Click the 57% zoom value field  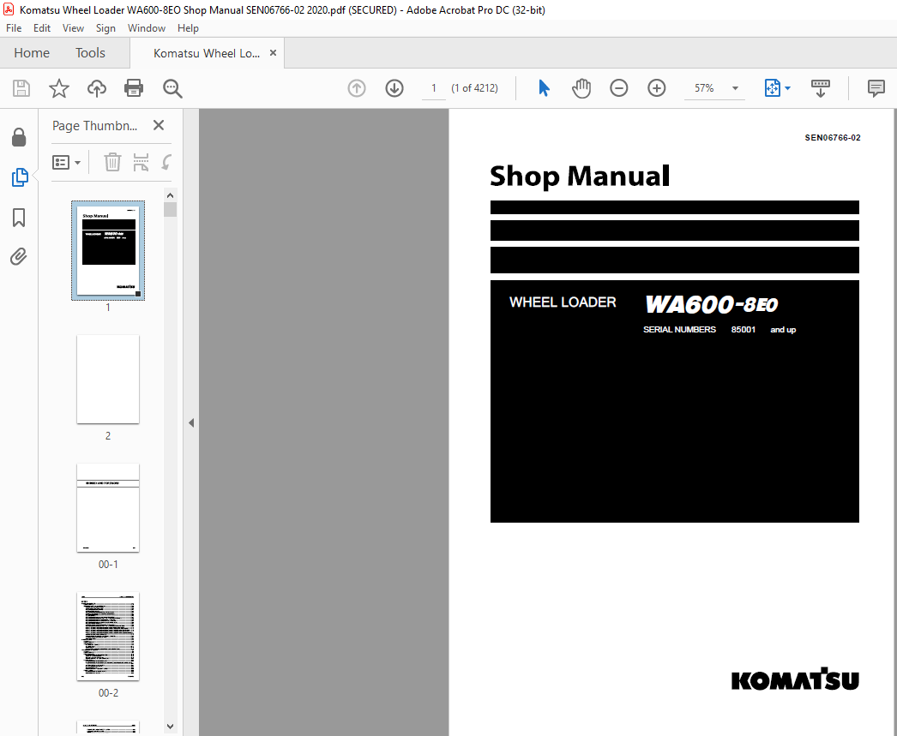tap(704, 88)
